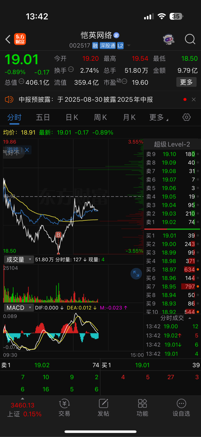Open the 功能 functions icon
201x437 pixels.
tap(142, 407)
